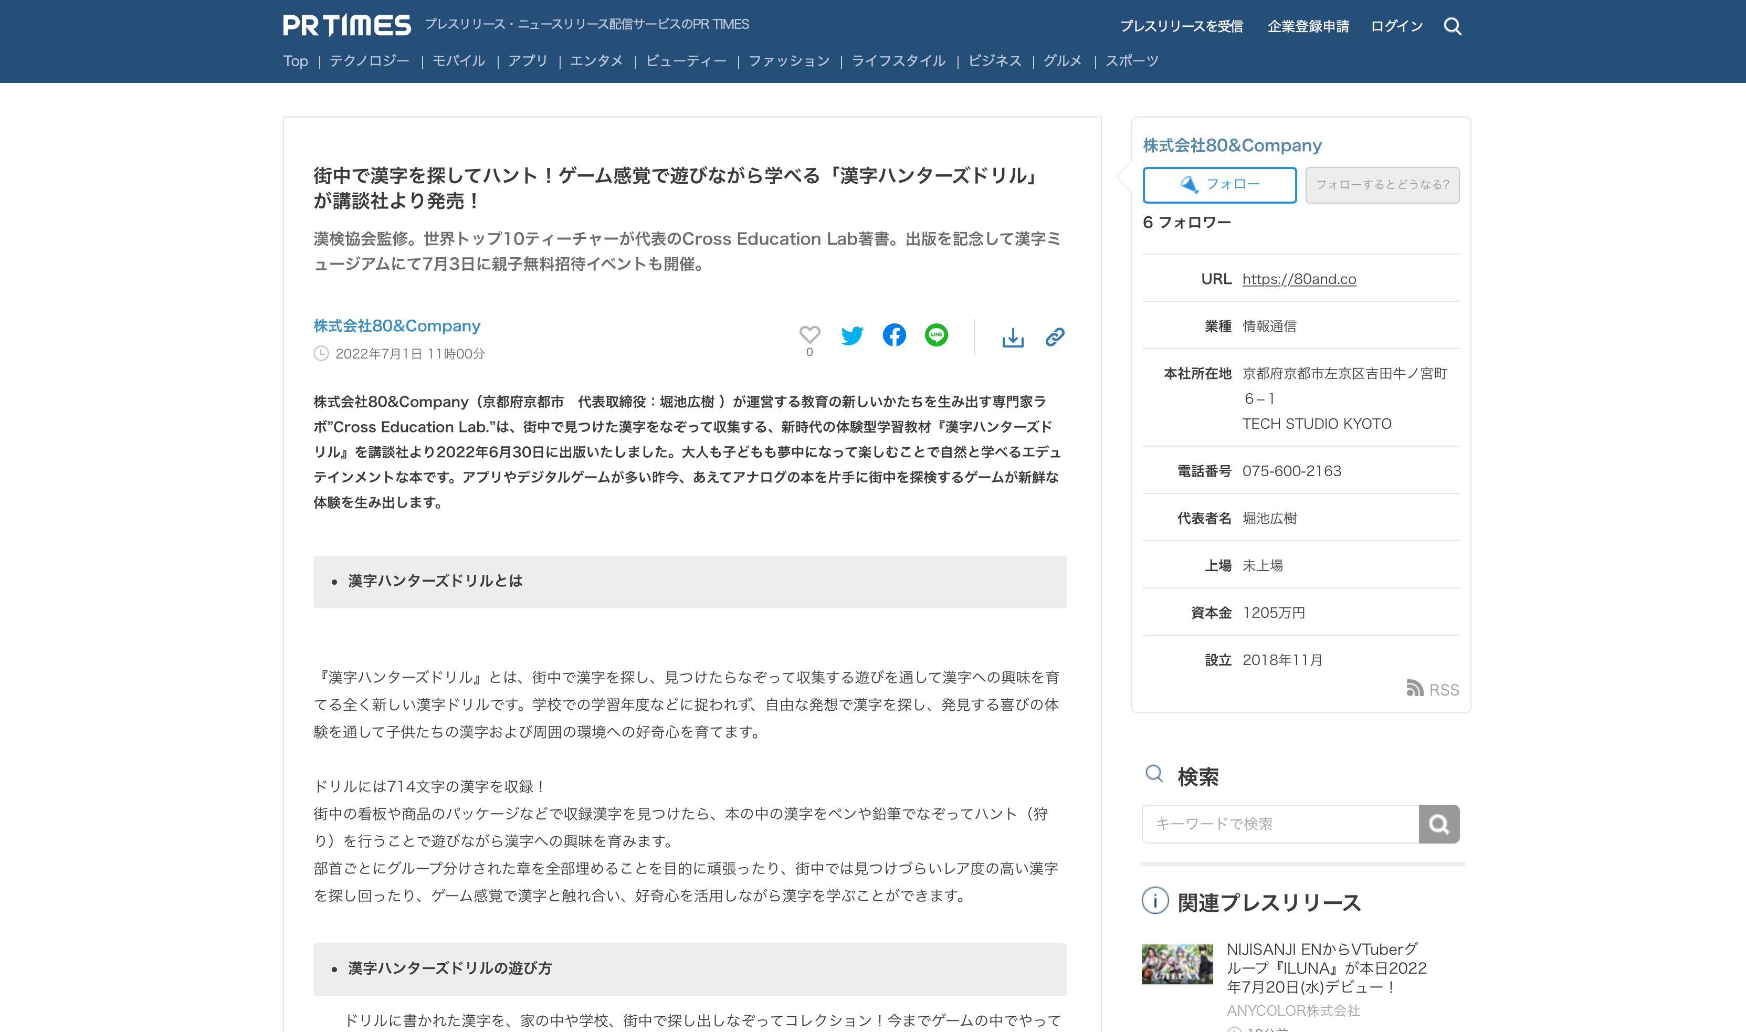This screenshot has height=1032, width=1746.
Task: Share article on Facebook
Action: [894, 335]
